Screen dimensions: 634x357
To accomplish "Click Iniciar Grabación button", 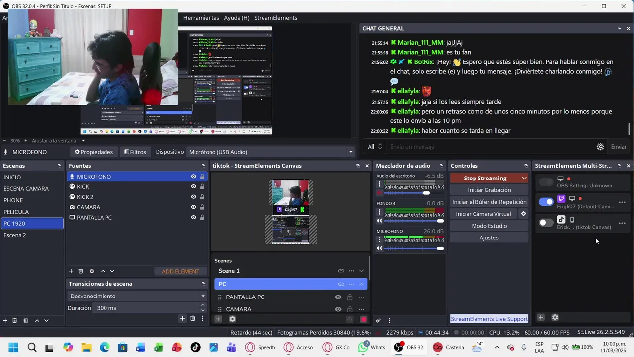I will click(489, 190).
